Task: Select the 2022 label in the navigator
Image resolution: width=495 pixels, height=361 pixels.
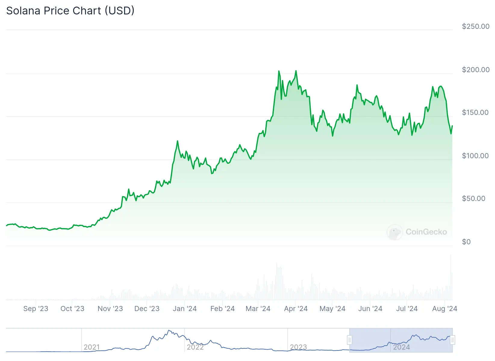Action: [195, 347]
